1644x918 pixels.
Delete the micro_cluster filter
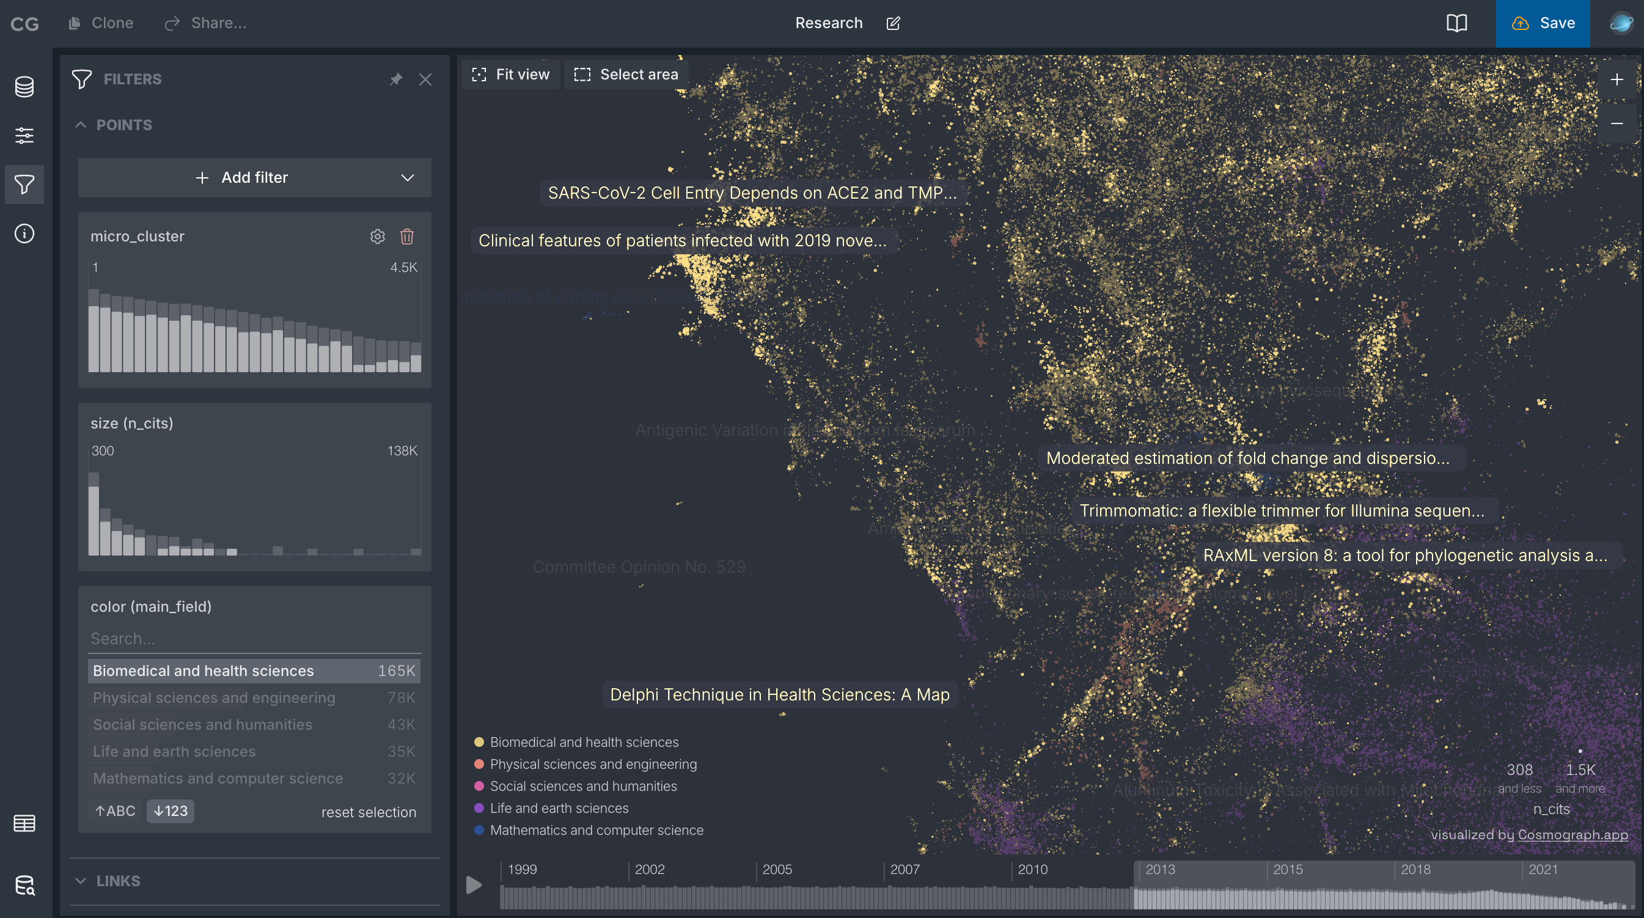click(x=406, y=237)
